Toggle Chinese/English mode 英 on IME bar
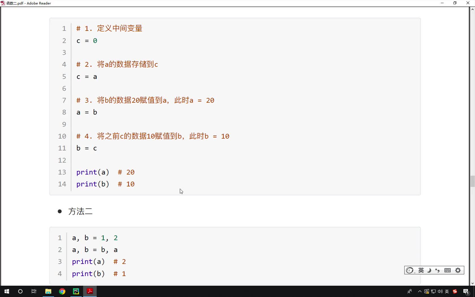This screenshot has height=297, width=475. 421,270
